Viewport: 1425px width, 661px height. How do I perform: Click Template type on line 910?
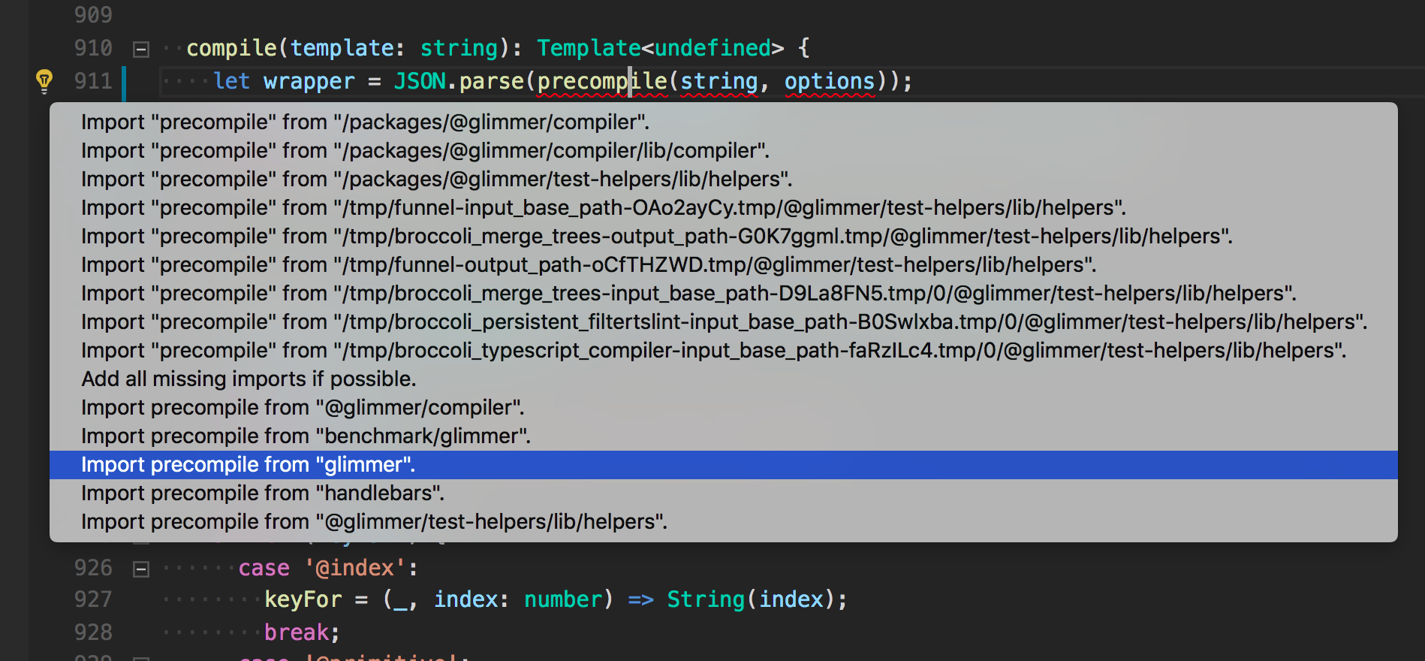point(589,48)
